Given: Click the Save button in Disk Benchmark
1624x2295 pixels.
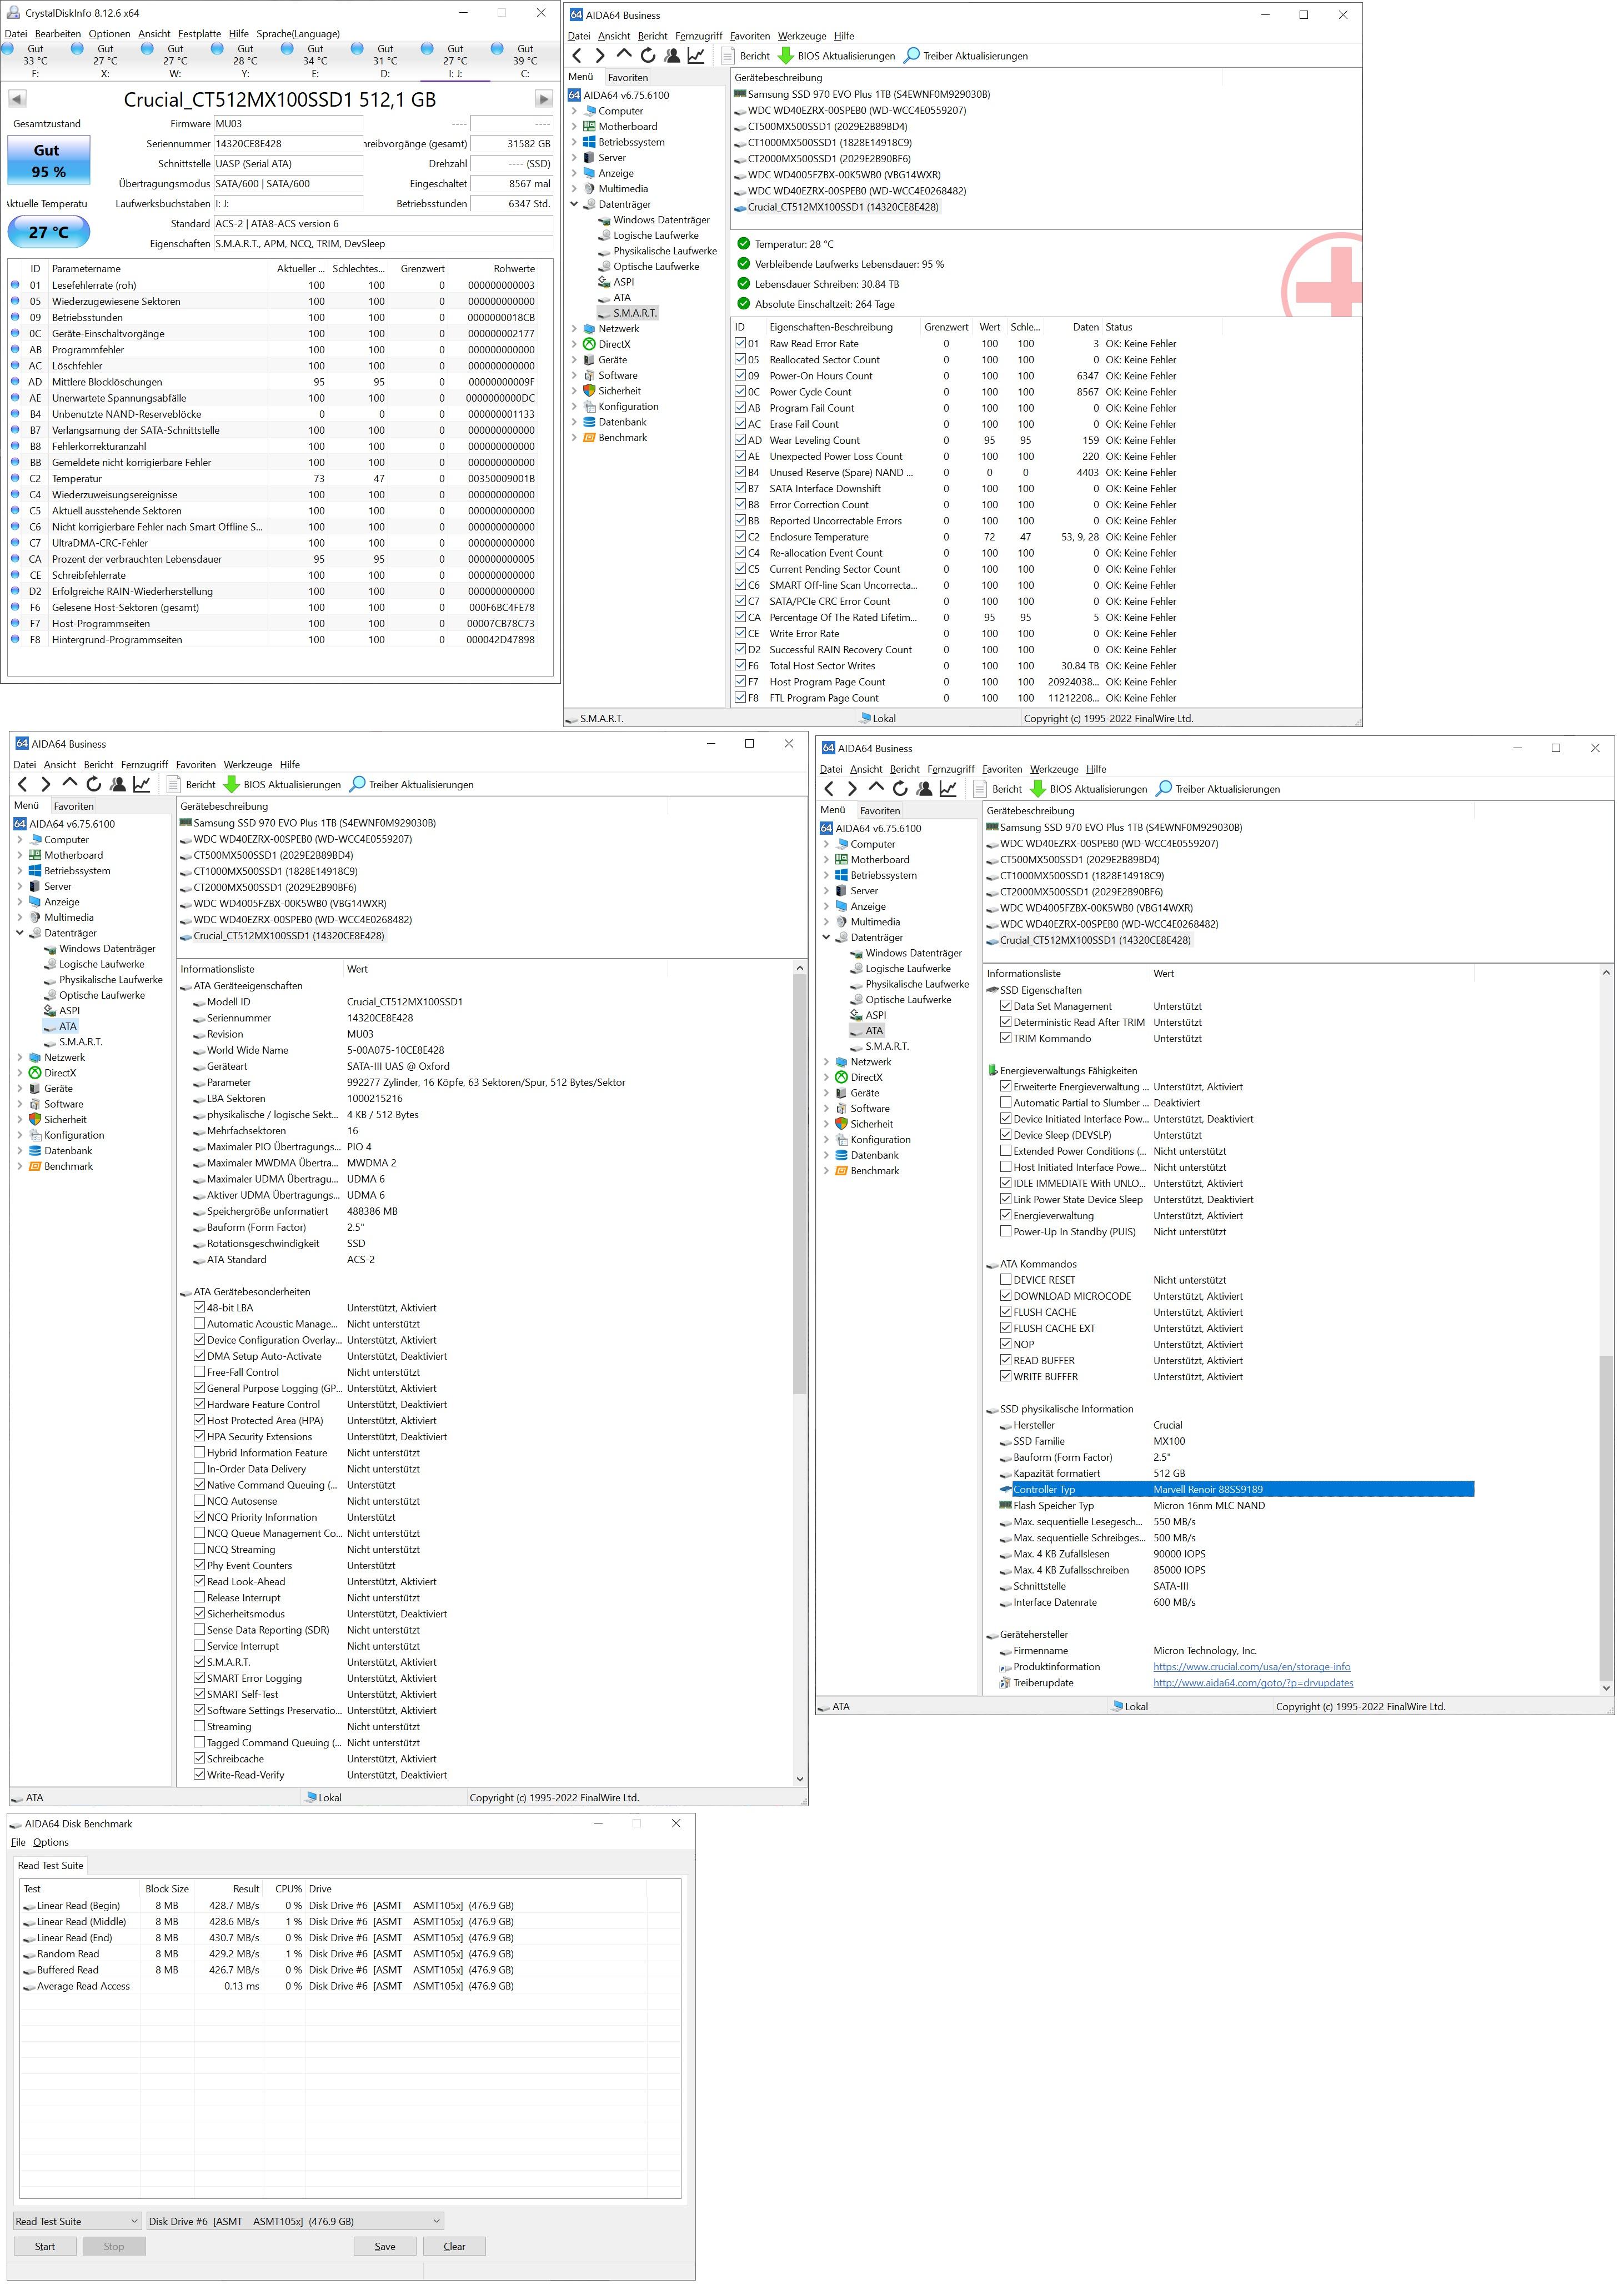Looking at the screenshot, I should 385,2246.
